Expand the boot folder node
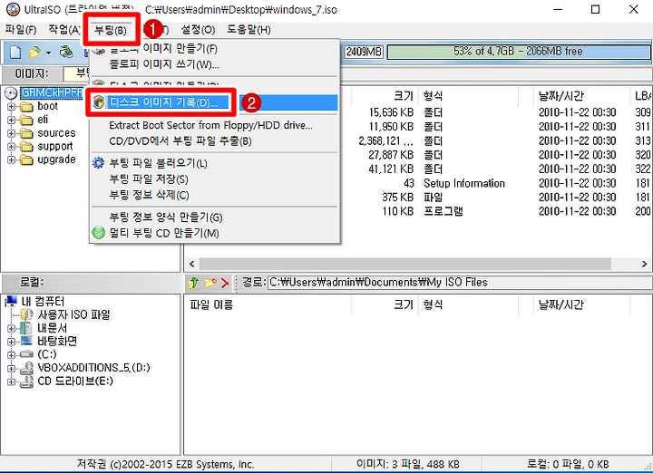 click(x=11, y=107)
